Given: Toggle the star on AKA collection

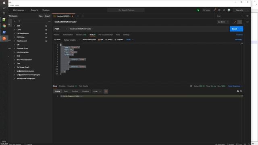Looking at the screenshot, I should (x=46, y=26).
